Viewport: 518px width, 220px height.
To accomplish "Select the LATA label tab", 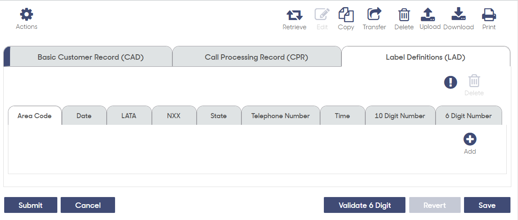I will pyautogui.click(x=129, y=116).
